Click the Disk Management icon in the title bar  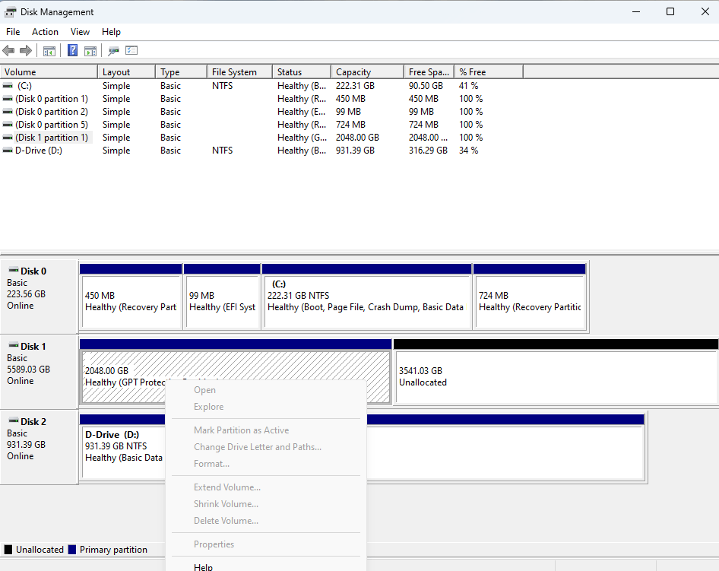point(11,11)
